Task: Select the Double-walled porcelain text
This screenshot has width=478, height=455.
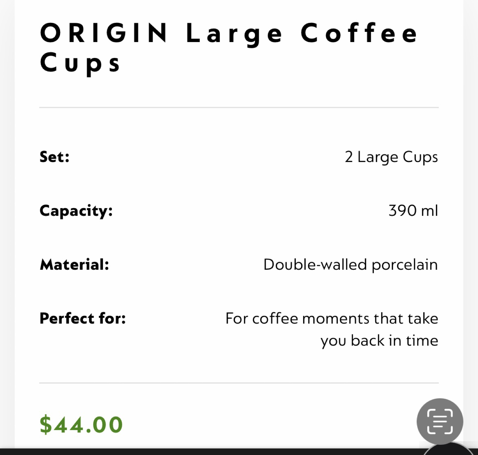Action: click(x=351, y=265)
